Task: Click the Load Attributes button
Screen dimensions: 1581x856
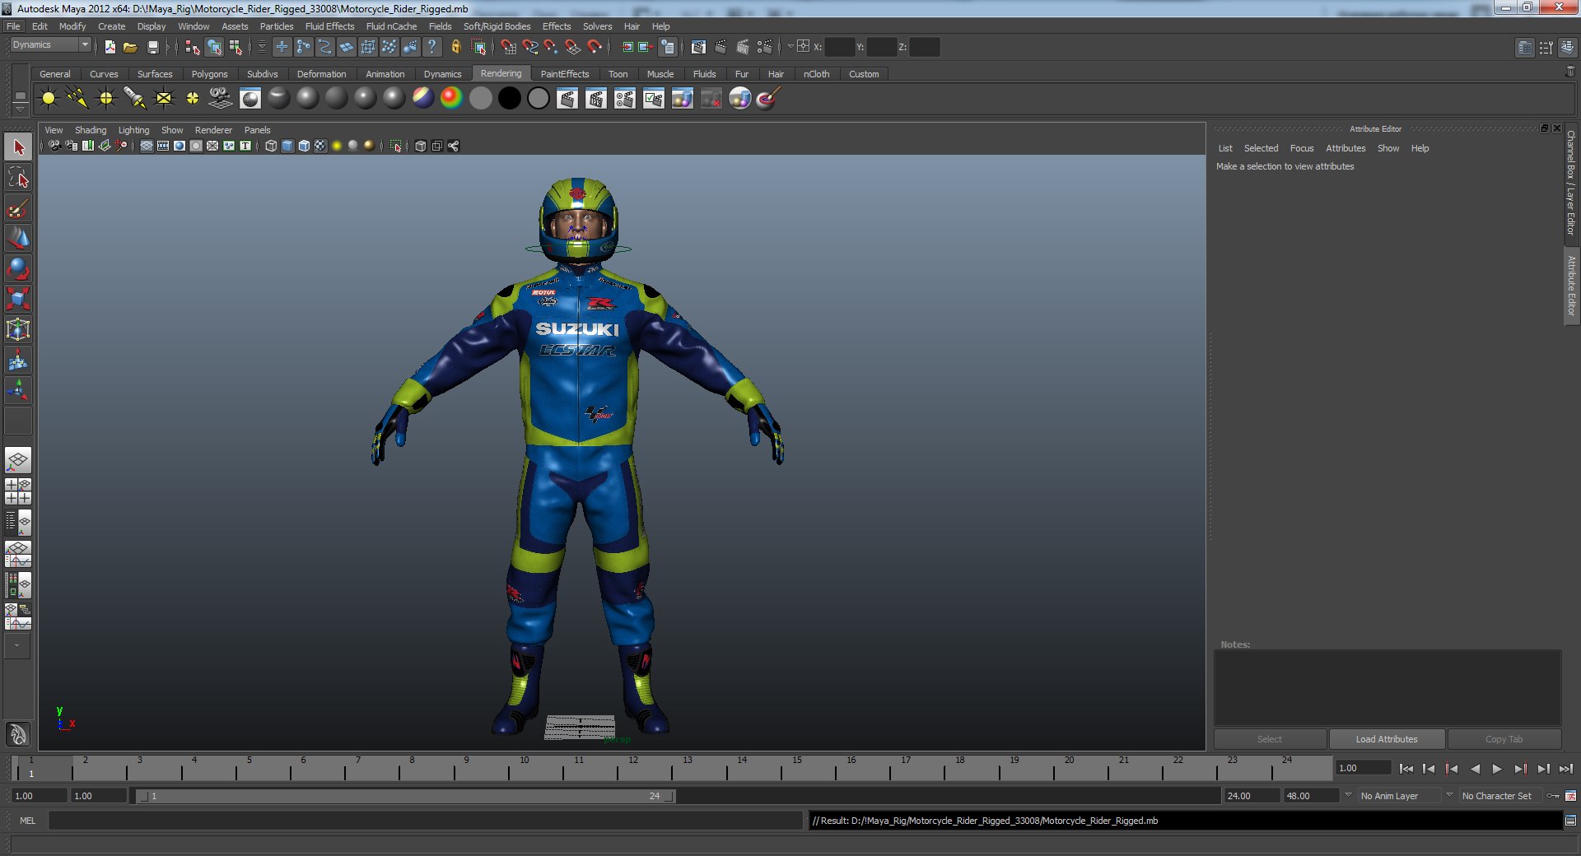Action: pyautogui.click(x=1387, y=739)
